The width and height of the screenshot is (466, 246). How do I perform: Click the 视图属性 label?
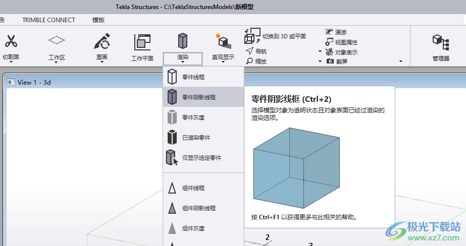[x=346, y=42]
